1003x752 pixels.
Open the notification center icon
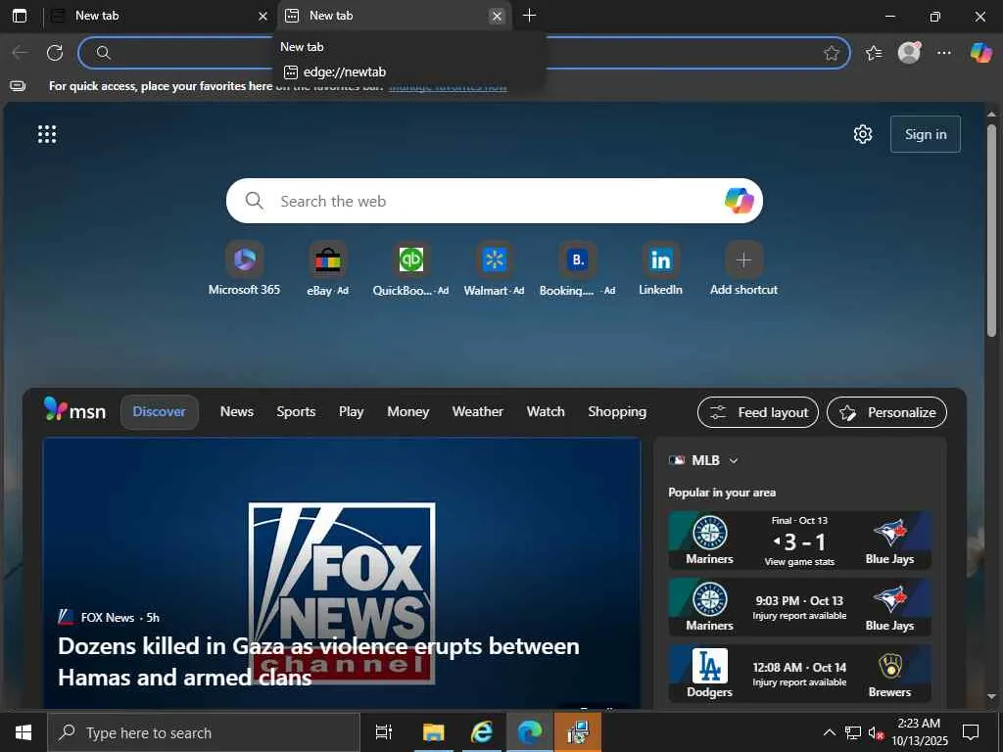(x=971, y=732)
